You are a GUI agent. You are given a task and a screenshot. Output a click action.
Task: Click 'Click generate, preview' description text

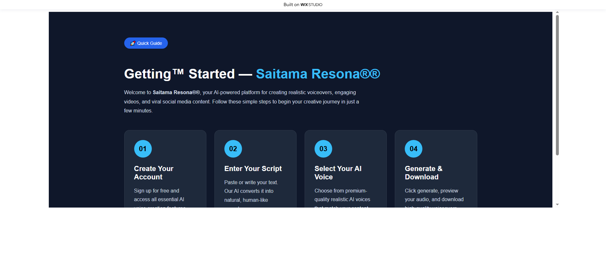[x=431, y=191]
